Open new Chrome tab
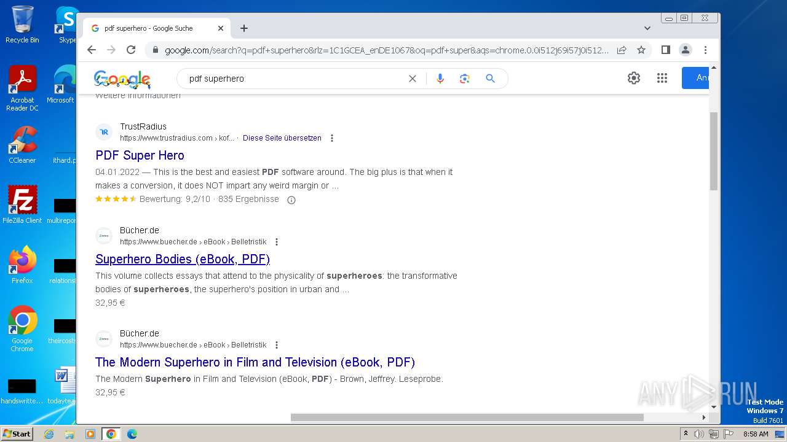The height and width of the screenshot is (442, 787). tap(244, 28)
